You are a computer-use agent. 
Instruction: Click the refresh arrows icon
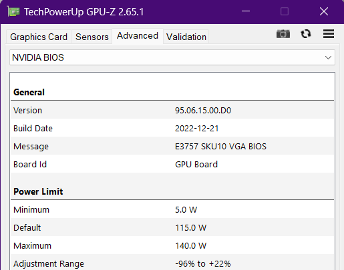click(306, 34)
